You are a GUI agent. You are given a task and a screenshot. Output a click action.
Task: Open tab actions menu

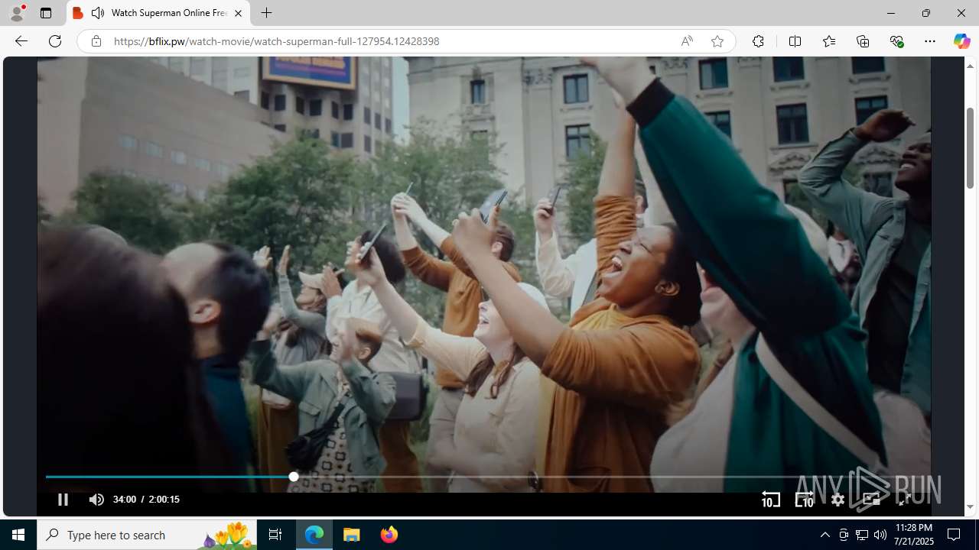click(46, 13)
